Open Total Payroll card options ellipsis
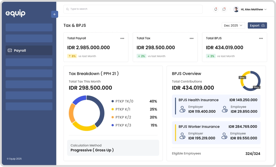This screenshot has width=276, height=167. click(122, 38)
